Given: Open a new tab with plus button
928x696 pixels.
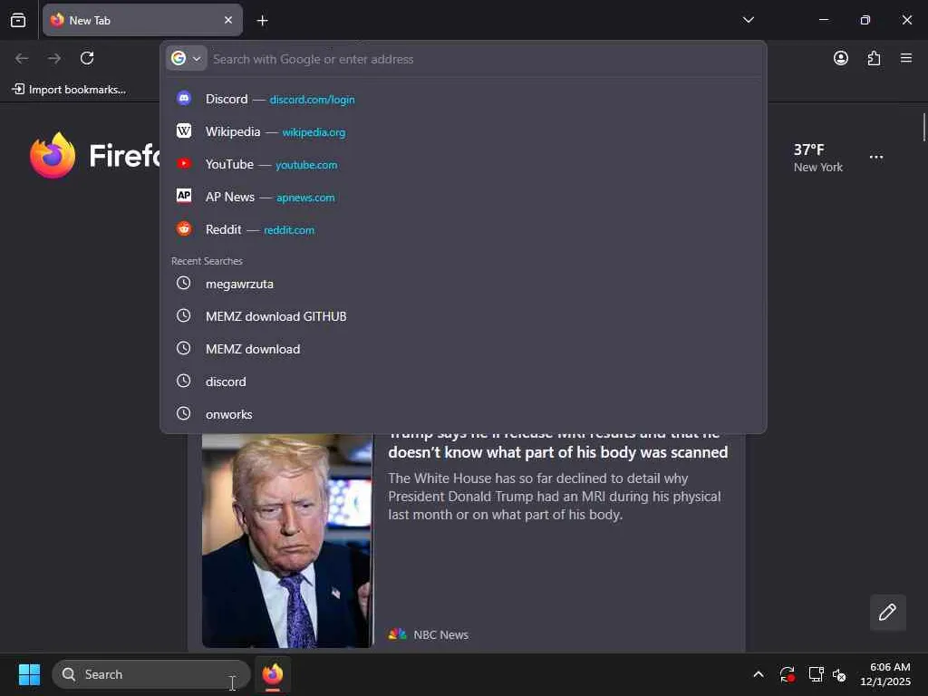Looking at the screenshot, I should (262, 21).
